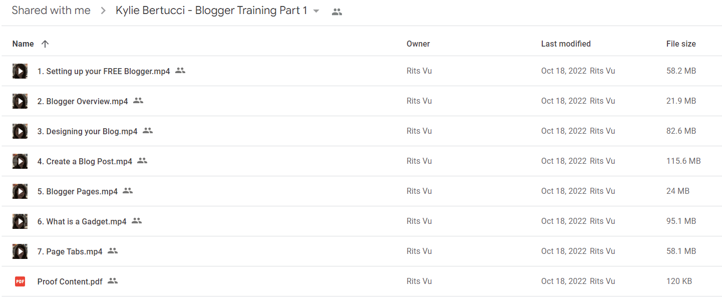Viewport: 722px width, 300px height.
Task: Reverse sort direction with the Name arrow
Action: pyautogui.click(x=45, y=44)
